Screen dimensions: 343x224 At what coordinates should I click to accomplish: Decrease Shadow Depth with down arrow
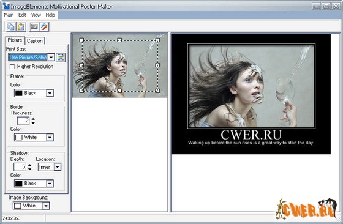click(29, 169)
